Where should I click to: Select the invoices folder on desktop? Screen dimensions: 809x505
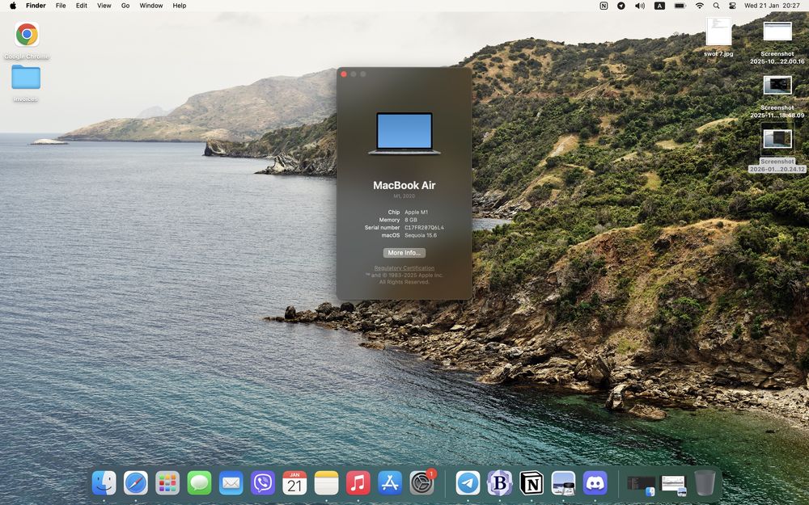coord(26,77)
